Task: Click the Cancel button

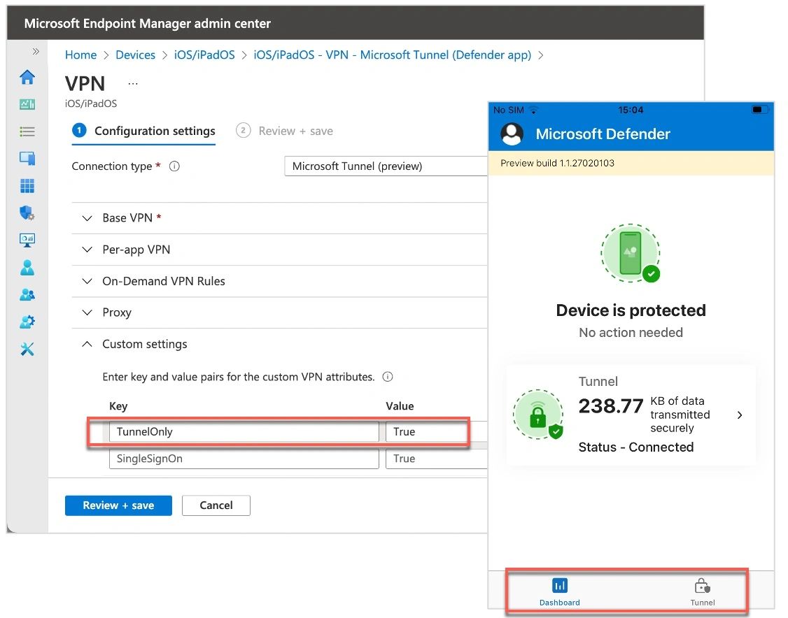Action: point(216,505)
